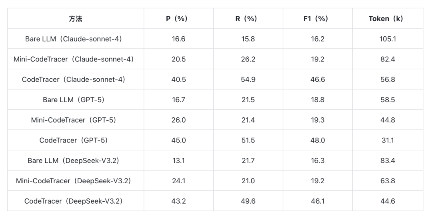
Task: Click the Mini-CodeTracer (GPT-5) row label
Action: pyautogui.click(x=75, y=120)
